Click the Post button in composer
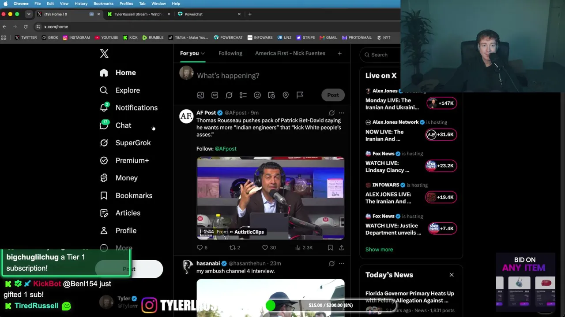This screenshot has height=317, width=565. point(333,95)
